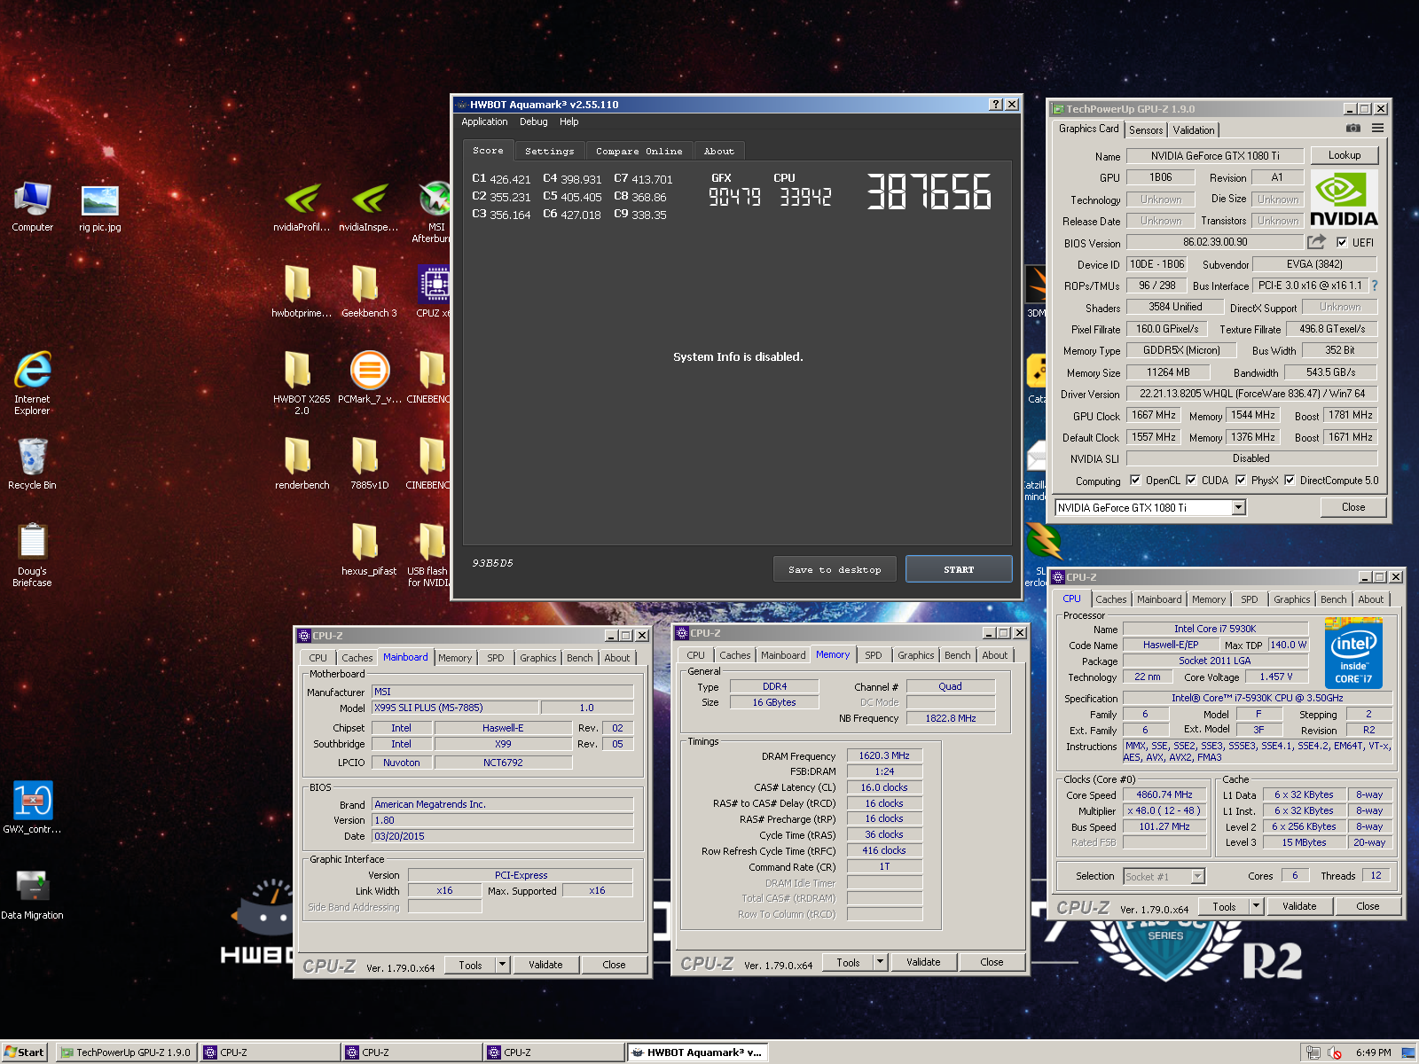Select the renderbench folder
1419x1064 pixels.
[x=302, y=465]
